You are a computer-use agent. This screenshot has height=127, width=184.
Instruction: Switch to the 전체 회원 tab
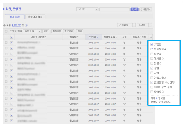pyautogui.click(x=15, y=17)
